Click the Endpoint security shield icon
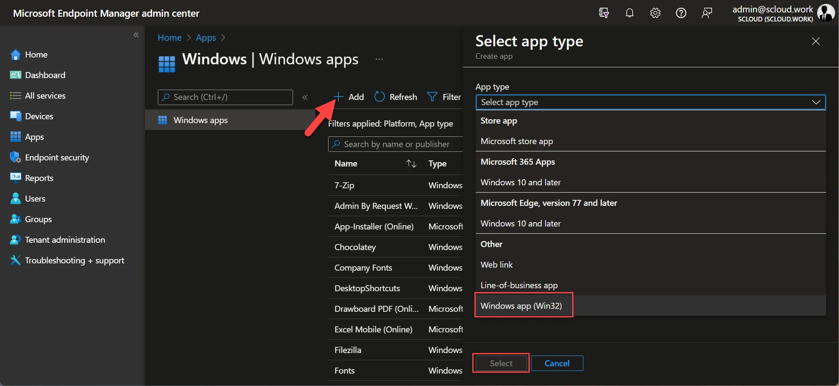The width and height of the screenshot is (839, 386). tap(15, 157)
